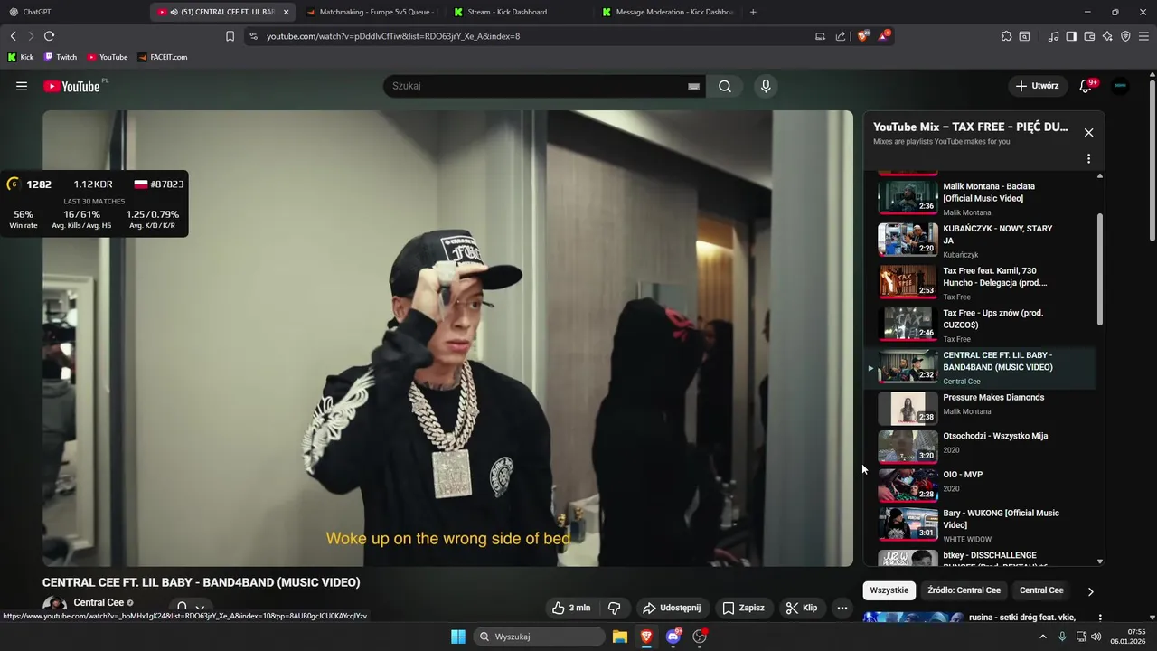
Task: Open the Brave VPN shield icon
Action: pos(1125,36)
